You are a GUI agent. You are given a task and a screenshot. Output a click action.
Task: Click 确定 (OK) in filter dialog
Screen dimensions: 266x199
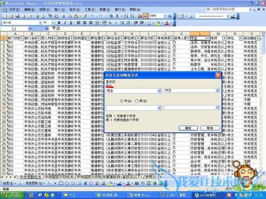[188, 128]
